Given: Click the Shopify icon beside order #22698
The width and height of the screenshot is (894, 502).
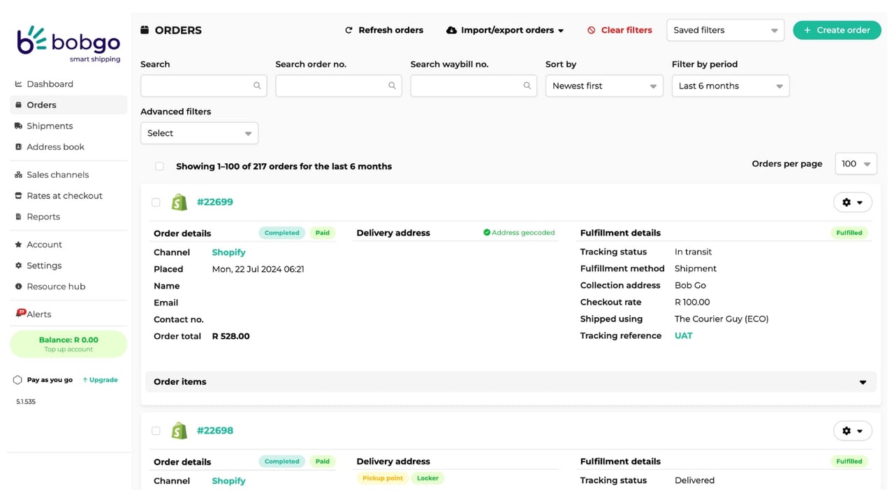Looking at the screenshot, I should click(179, 431).
